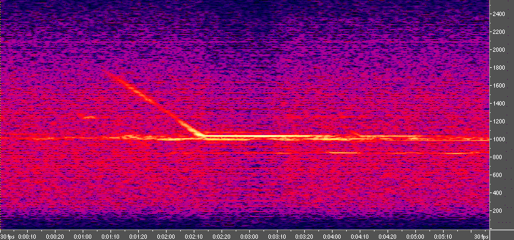Click the 0:00:10 time ruler label
514x240 pixels.
point(28,237)
